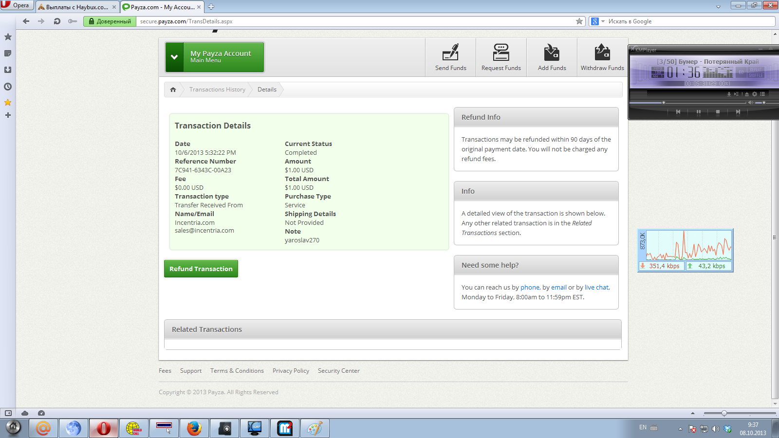The image size is (779, 438).
Task: Open Privacy Policy footer link
Action: (x=291, y=371)
